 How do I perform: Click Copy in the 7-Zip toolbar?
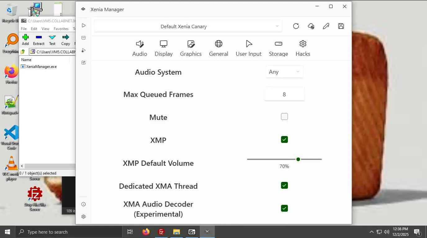pos(65,40)
